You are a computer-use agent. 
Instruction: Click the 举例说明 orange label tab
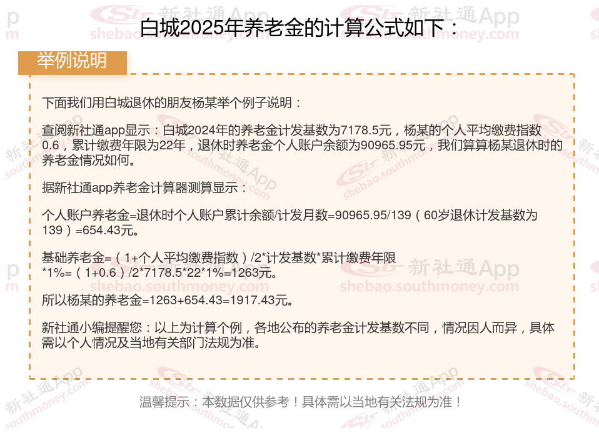click(x=72, y=62)
